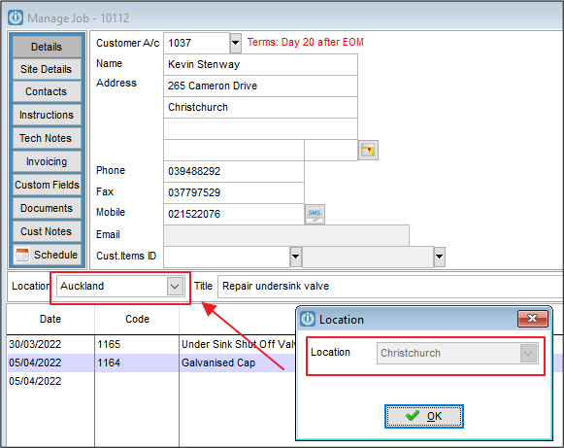Viewport: 564px width, 448px height.
Task: Open the Auckland location dropdown
Action: tap(175, 287)
